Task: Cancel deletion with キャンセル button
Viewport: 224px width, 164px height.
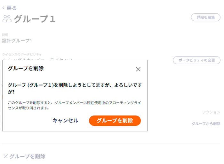Action: pyautogui.click(x=65, y=121)
